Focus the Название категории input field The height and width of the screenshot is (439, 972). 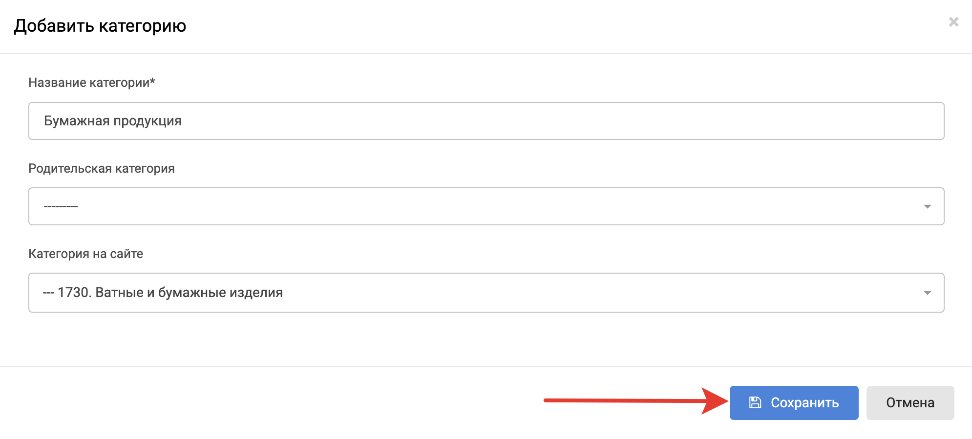486,121
